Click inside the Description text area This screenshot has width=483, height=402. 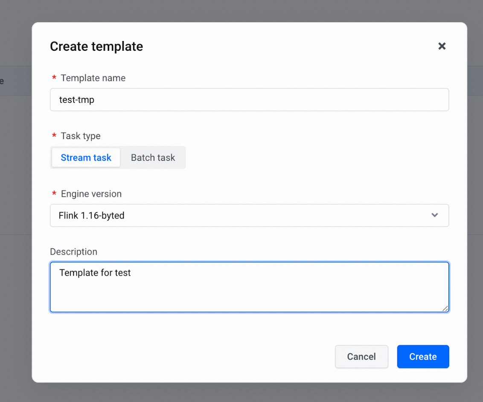pyautogui.click(x=249, y=287)
